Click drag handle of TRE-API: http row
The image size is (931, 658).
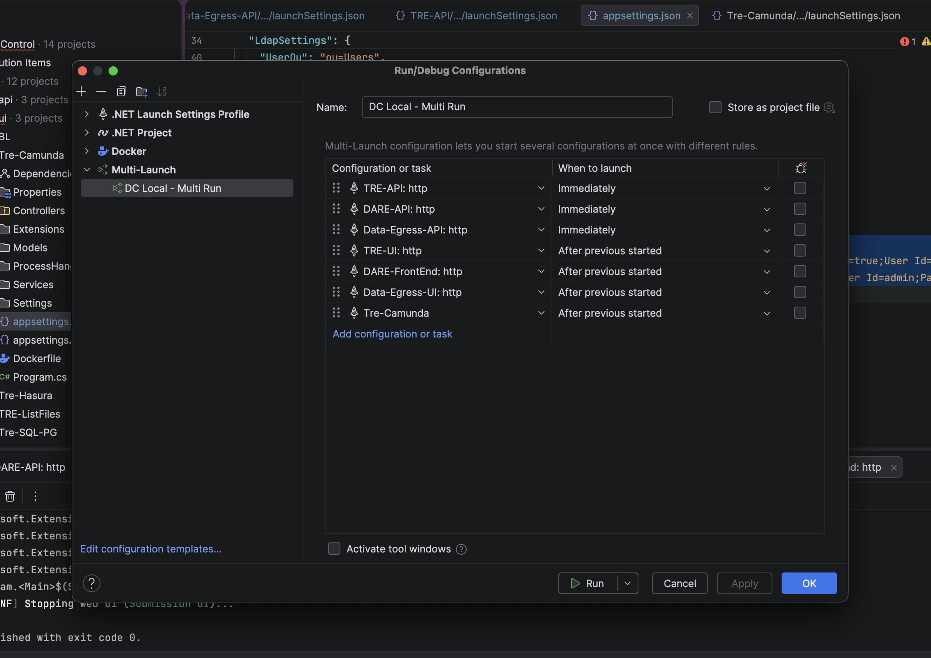point(336,188)
